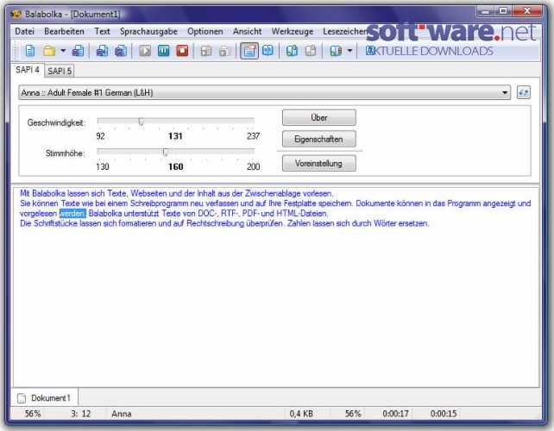This screenshot has width=554, height=431.
Task: Open the Anna voice selection combo box
Action: coord(264,92)
